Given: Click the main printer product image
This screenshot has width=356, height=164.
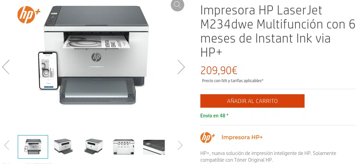Looking at the screenshot, I should [93, 55].
